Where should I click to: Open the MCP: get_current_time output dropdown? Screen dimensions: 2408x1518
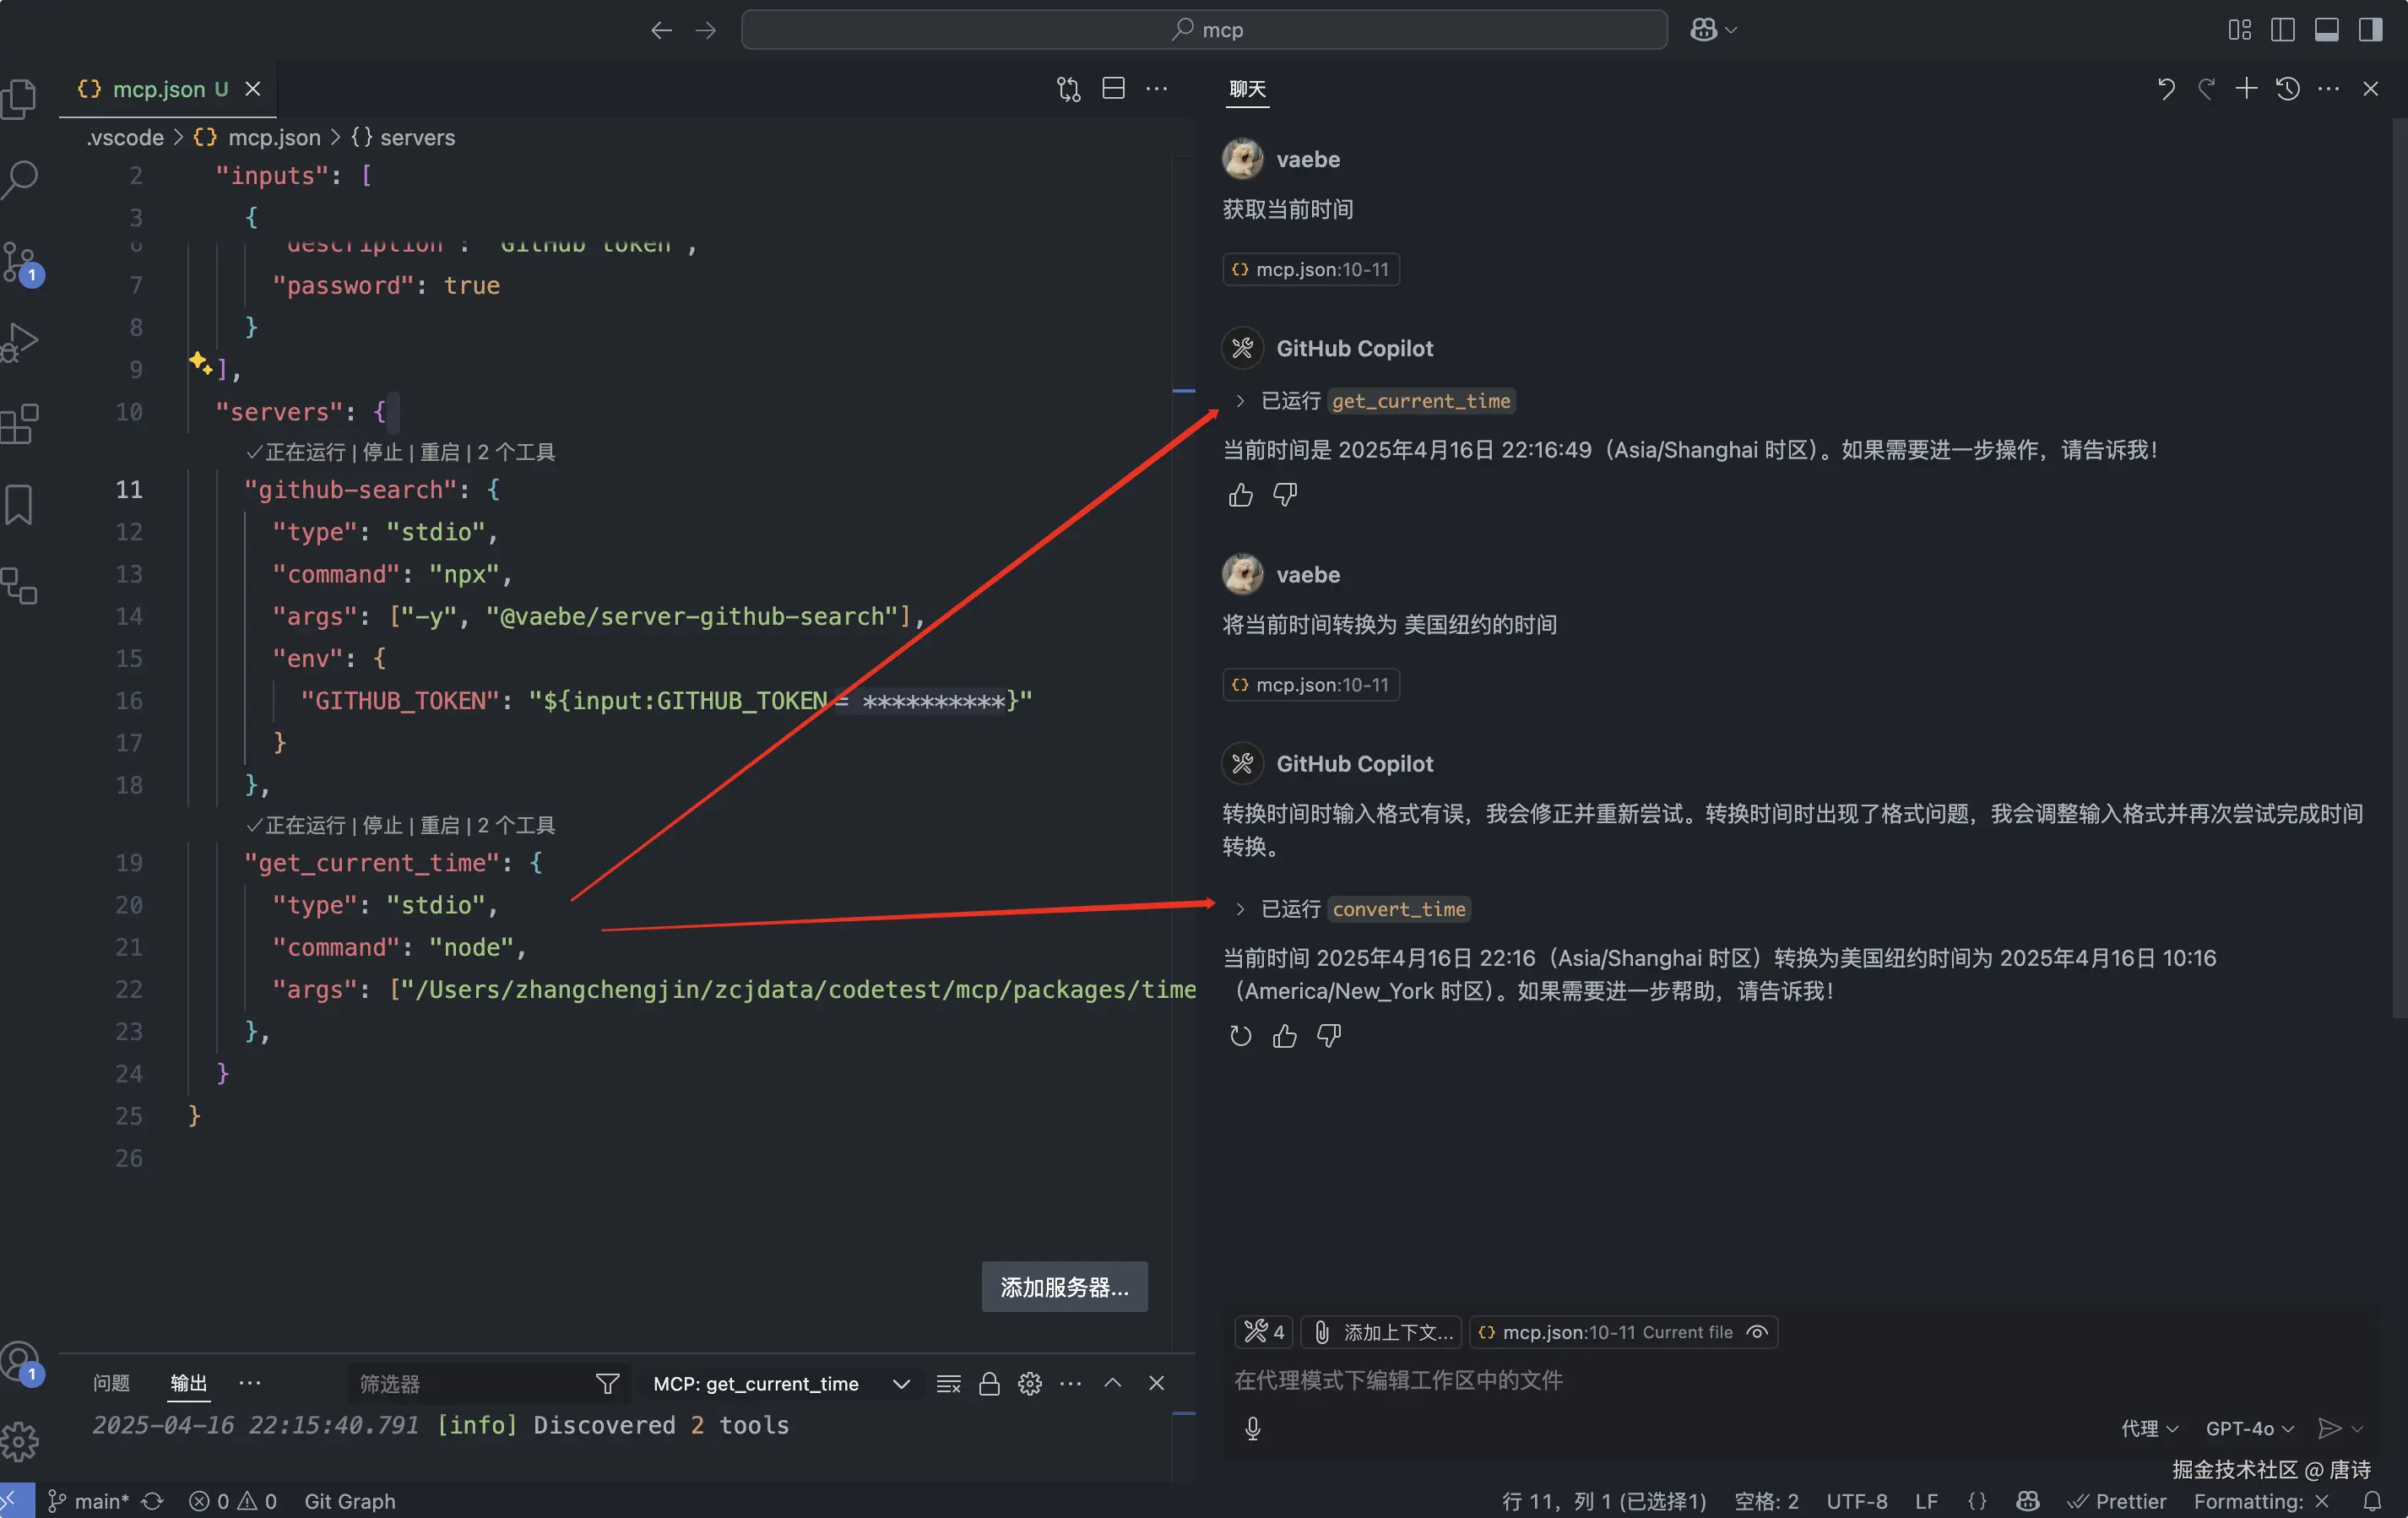780,1384
